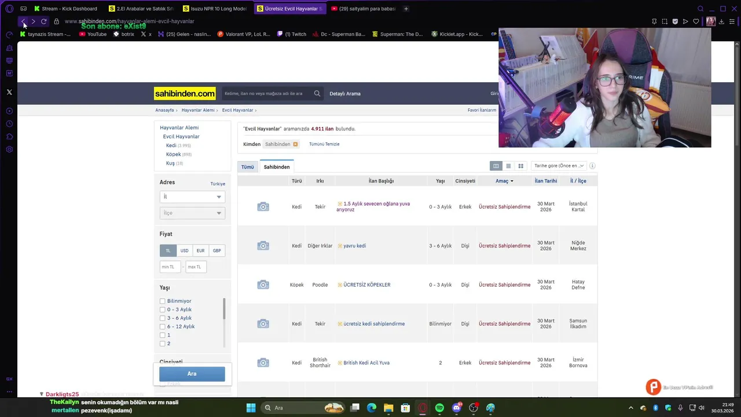Check the 3 - 6 Aylık age checkbox
Viewport: 741px width, 417px height.
(162, 318)
